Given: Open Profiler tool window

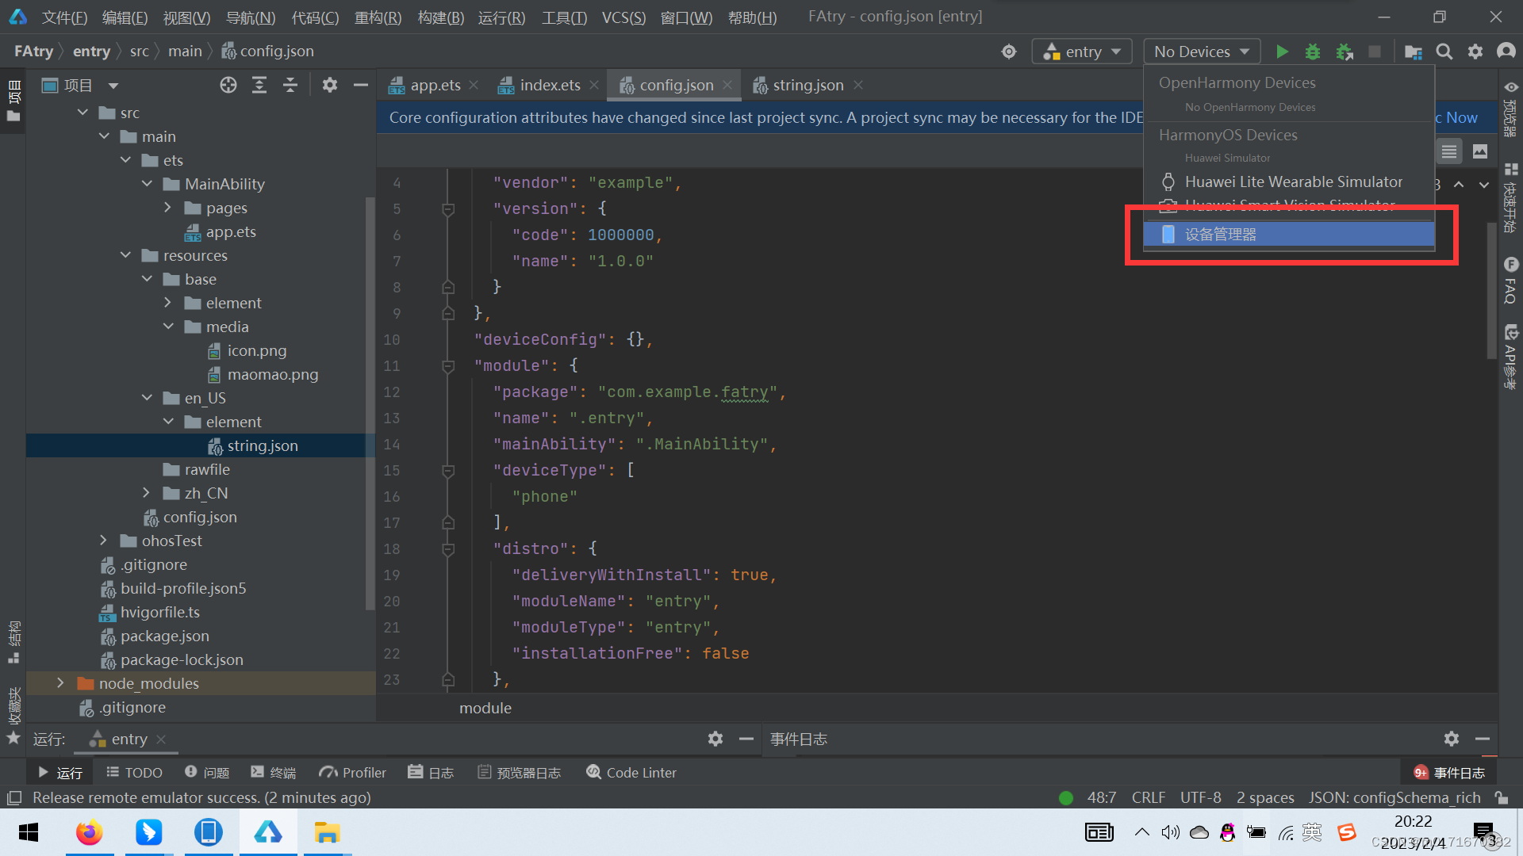Looking at the screenshot, I should [353, 772].
